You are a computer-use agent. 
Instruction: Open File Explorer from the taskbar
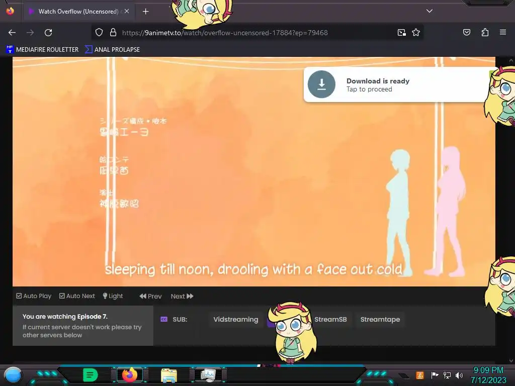pyautogui.click(x=169, y=375)
